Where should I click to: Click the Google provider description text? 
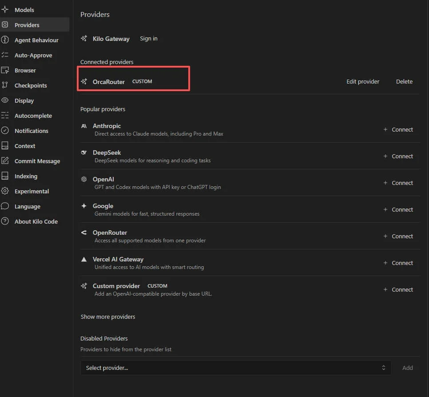point(147,214)
